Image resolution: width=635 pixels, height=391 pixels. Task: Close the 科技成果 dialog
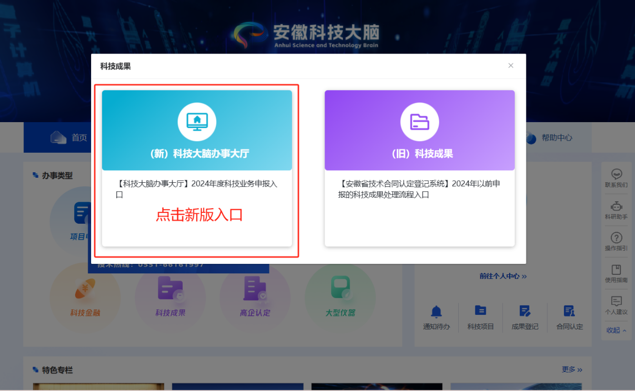tap(511, 66)
